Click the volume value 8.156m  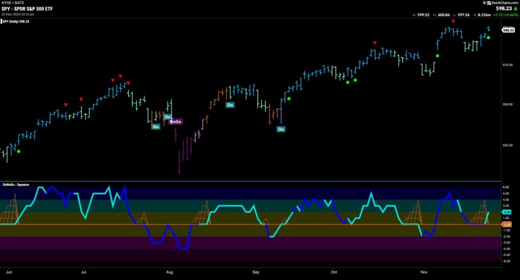(x=484, y=15)
